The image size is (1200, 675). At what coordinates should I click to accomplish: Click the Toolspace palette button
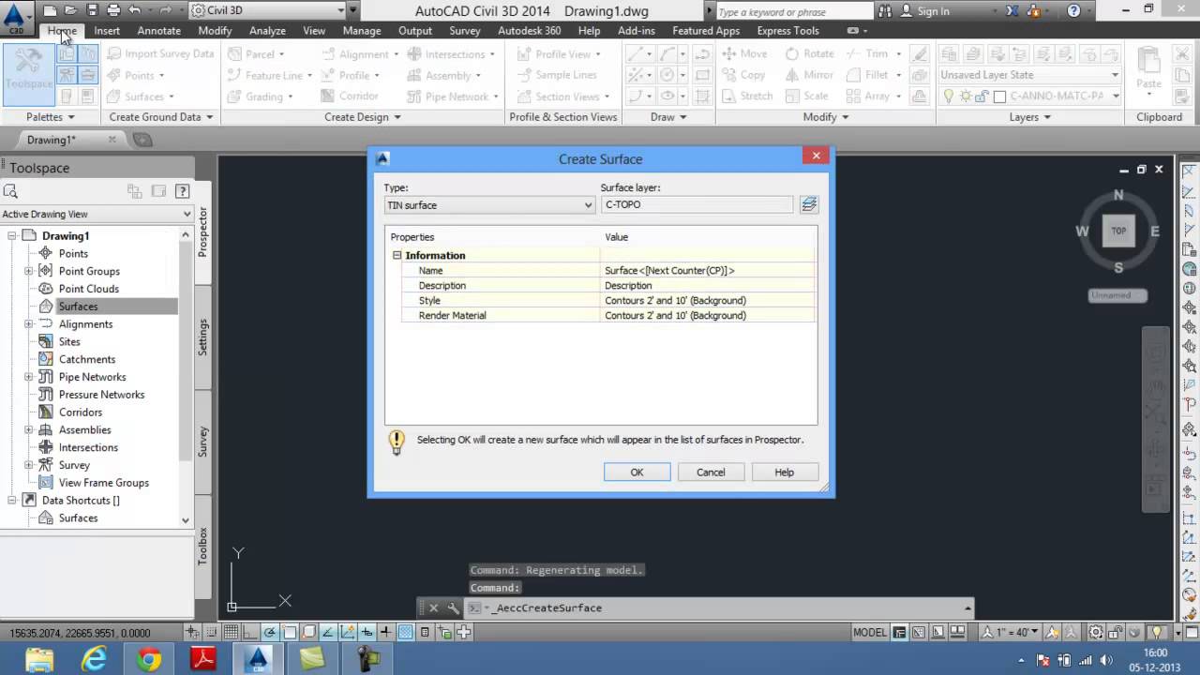coord(29,73)
